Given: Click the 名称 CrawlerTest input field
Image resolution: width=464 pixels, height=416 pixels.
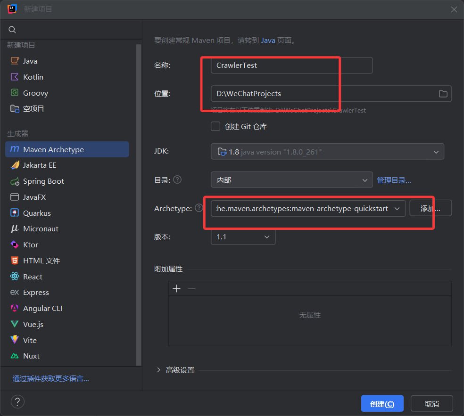Looking at the screenshot, I should [x=291, y=65].
